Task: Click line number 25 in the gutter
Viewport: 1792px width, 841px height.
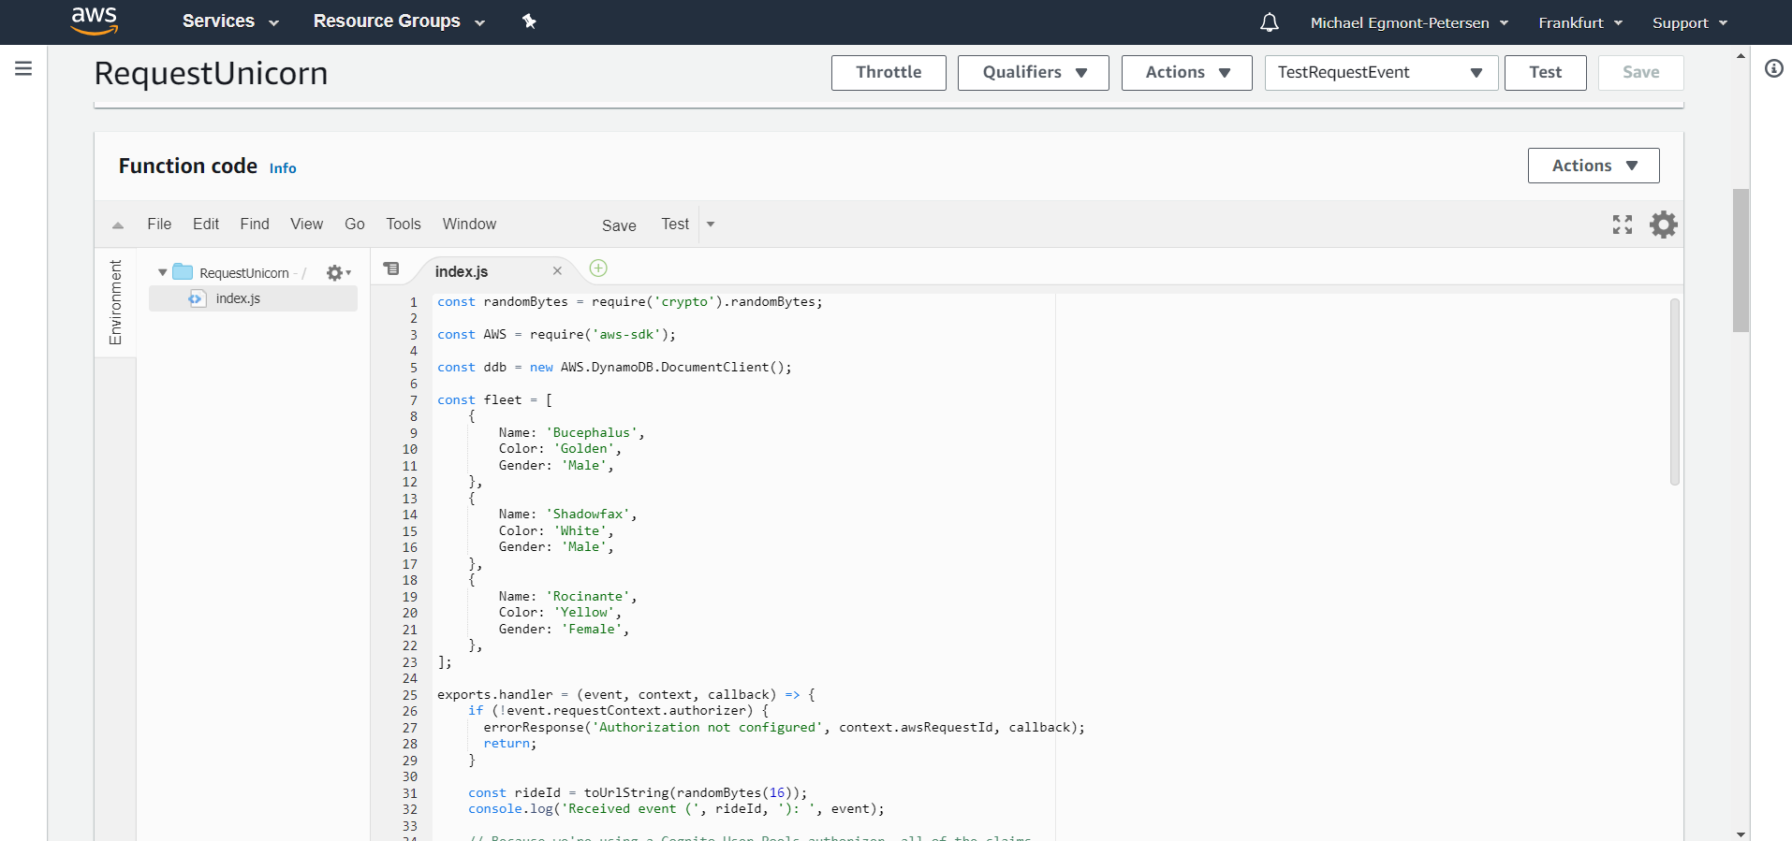Action: (x=410, y=695)
